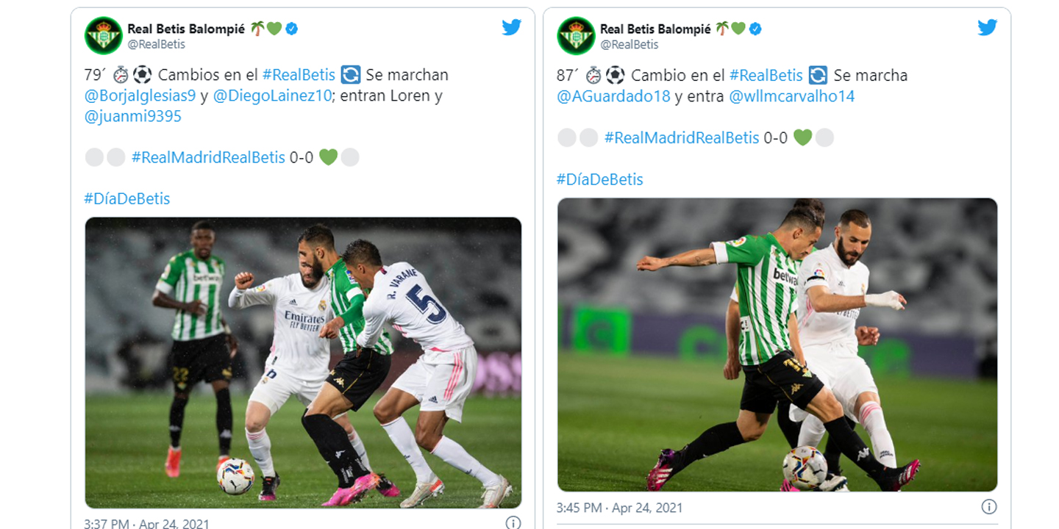Open Real Betis avatar in left tweet
This screenshot has width=1059, height=529.
(103, 35)
